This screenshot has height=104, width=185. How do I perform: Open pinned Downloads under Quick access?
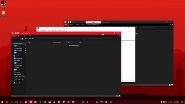pos(19,48)
